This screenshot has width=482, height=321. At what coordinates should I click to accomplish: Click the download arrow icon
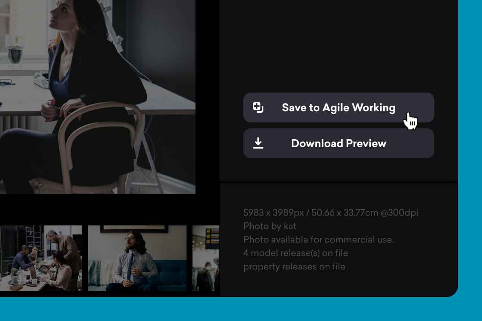pos(258,143)
